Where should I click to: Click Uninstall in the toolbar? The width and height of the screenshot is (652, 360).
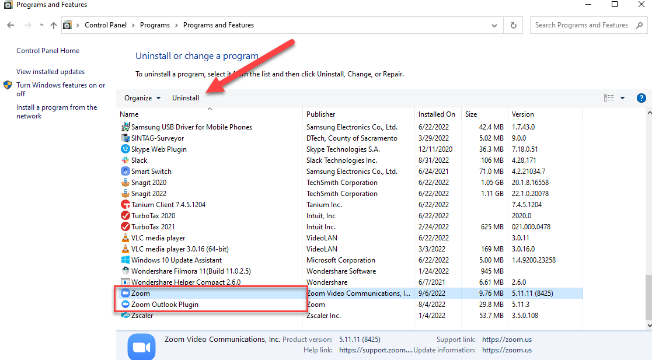tap(186, 98)
